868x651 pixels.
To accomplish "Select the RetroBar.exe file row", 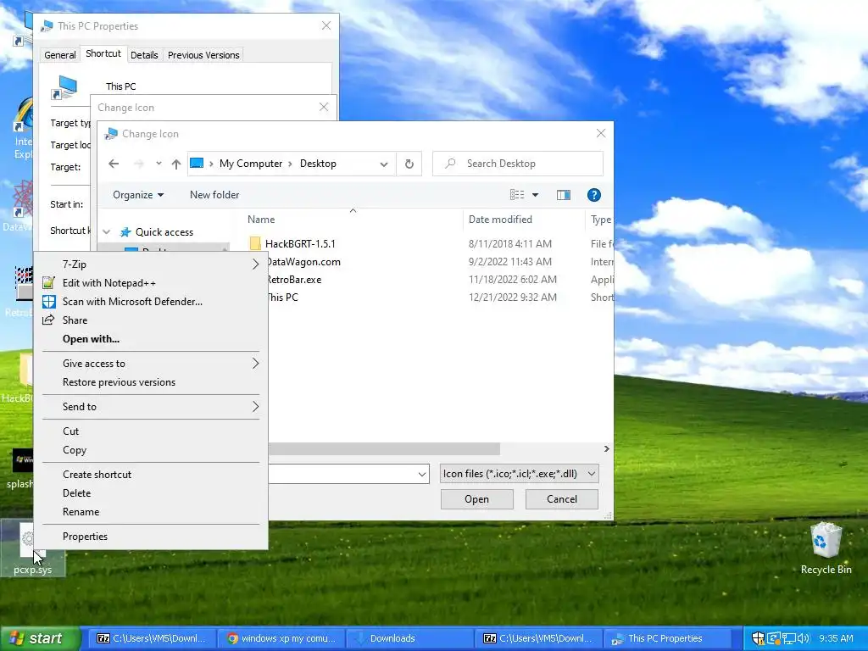I will [x=429, y=280].
